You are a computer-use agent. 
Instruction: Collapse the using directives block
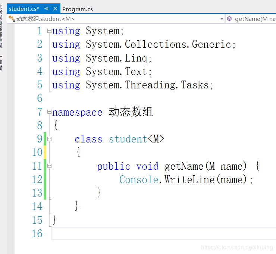coord(49,31)
